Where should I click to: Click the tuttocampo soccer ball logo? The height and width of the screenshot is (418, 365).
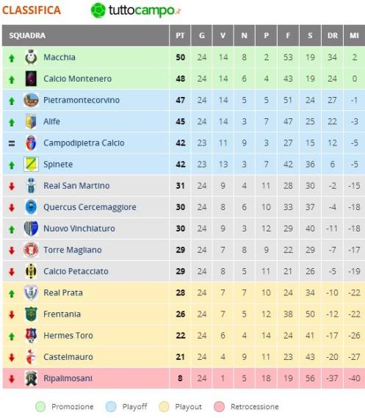(98, 10)
